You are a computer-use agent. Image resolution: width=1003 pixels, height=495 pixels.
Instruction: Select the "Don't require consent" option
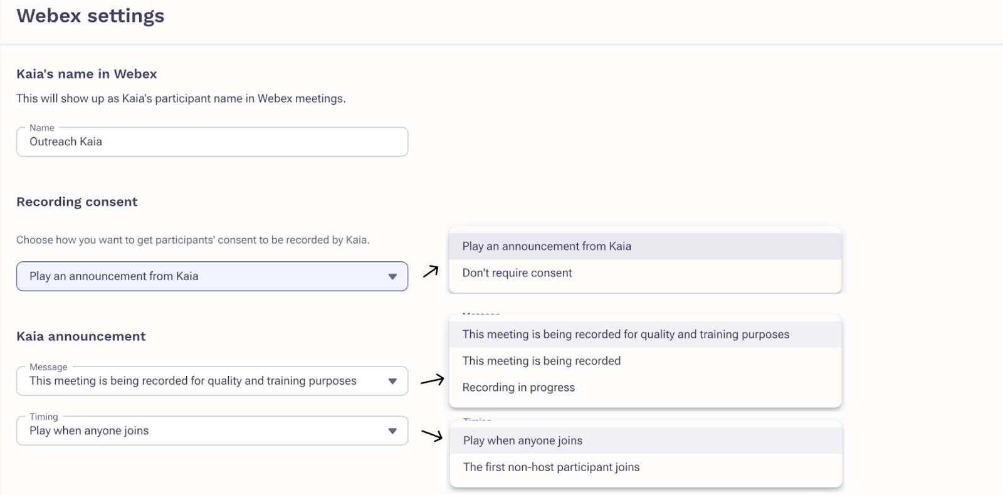click(517, 273)
